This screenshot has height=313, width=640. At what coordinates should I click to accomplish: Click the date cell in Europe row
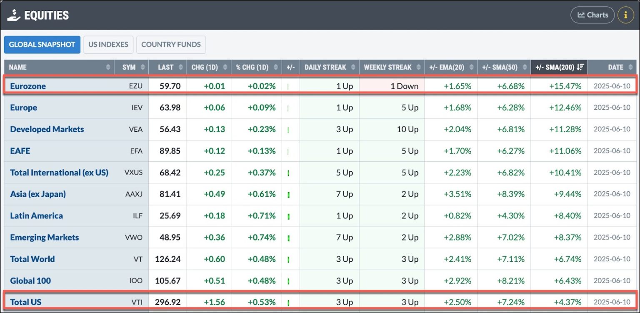tap(612, 108)
